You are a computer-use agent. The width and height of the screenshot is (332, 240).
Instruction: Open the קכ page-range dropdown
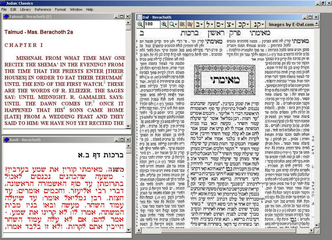(x=243, y=24)
